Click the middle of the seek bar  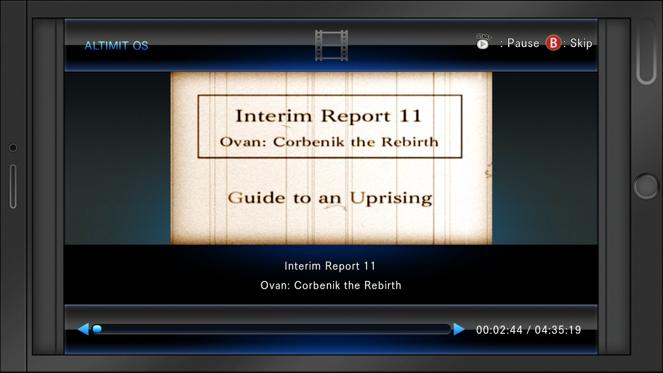271,329
